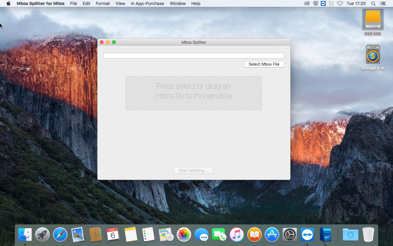Open iTunes from the dock
Image resolution: width=393 pixels, height=246 pixels.
(237, 235)
